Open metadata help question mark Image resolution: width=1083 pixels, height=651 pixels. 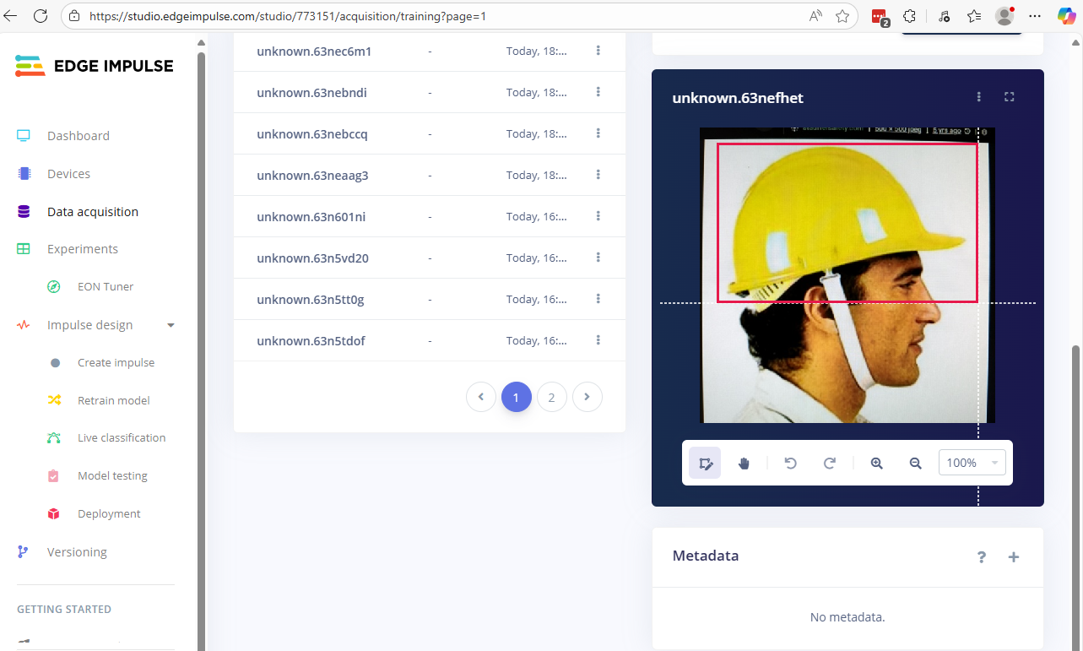[982, 556]
